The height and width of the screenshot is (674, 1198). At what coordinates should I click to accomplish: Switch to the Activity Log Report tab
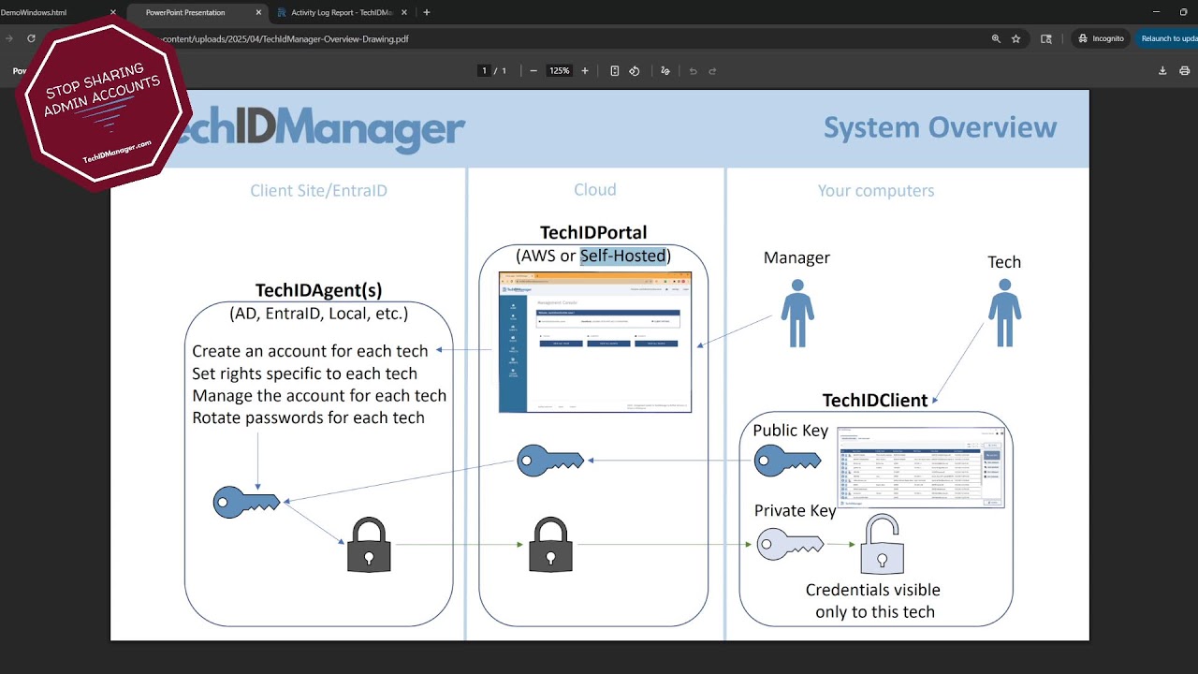(342, 13)
